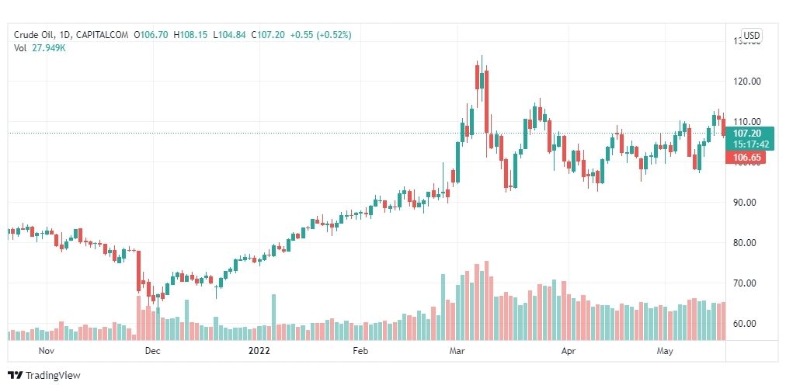This screenshot has width=786, height=389.
Task: Click the 90.00 price scale label
Action: 749,203
